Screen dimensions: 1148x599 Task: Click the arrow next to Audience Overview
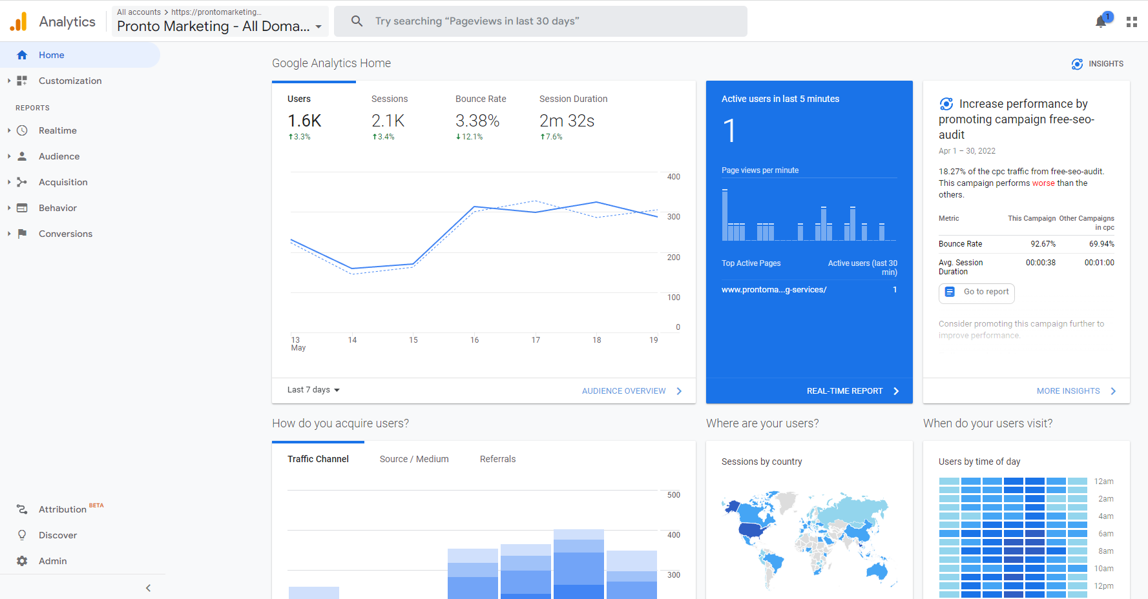tap(679, 391)
